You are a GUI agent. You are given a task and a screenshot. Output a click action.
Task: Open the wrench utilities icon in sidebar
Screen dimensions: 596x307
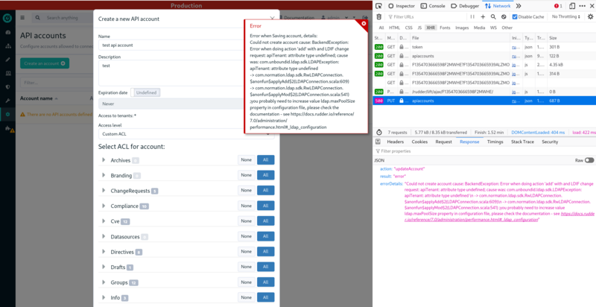[8, 101]
